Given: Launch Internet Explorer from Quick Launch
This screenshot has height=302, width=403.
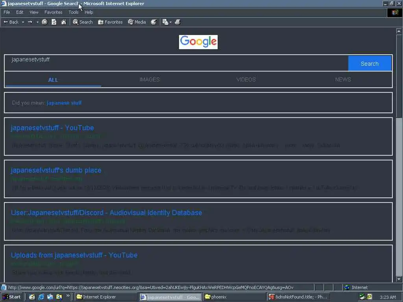Looking at the screenshot, I should tap(41, 297).
